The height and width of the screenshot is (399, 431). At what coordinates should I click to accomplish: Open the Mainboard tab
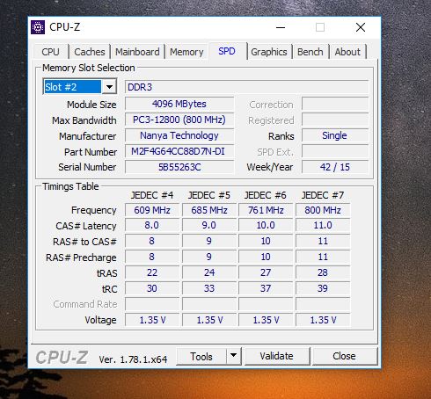pyautogui.click(x=137, y=52)
